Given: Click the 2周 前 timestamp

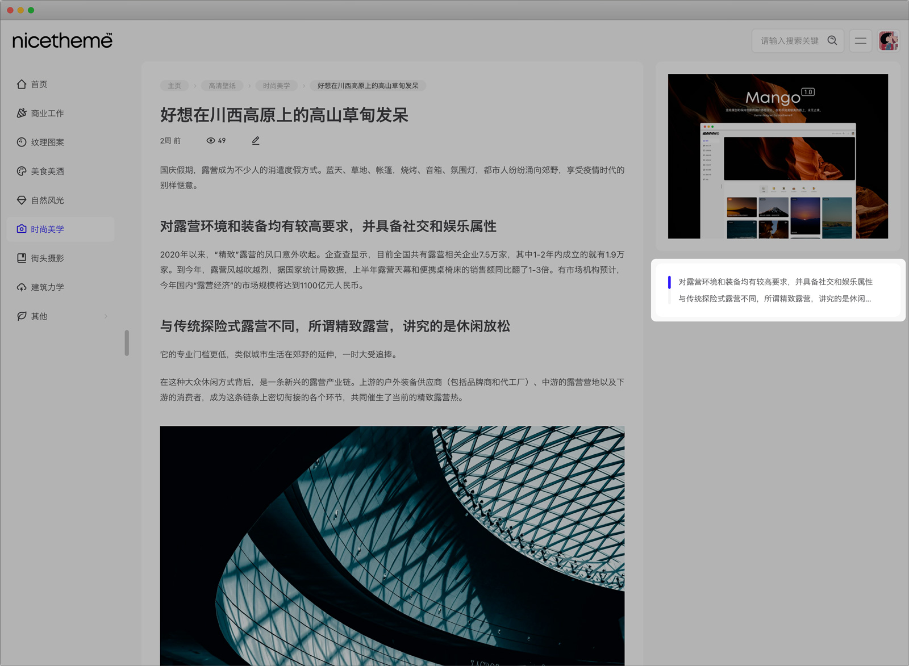Looking at the screenshot, I should pyautogui.click(x=170, y=140).
